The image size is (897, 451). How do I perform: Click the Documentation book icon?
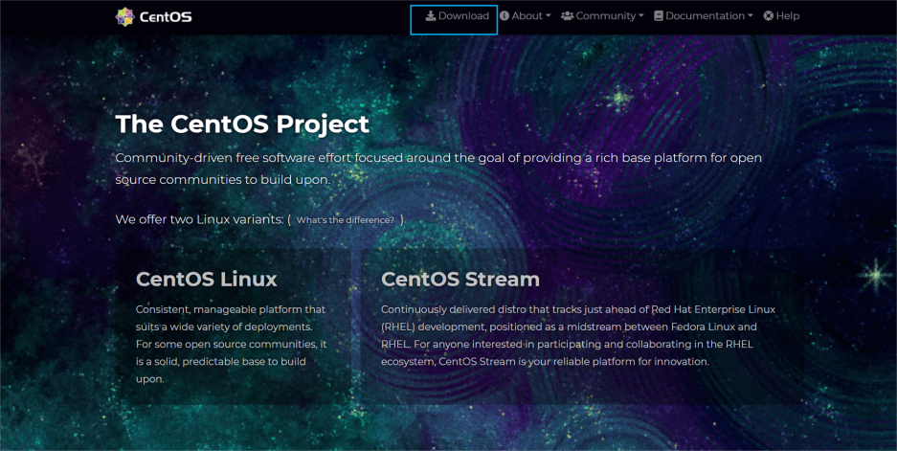click(659, 16)
